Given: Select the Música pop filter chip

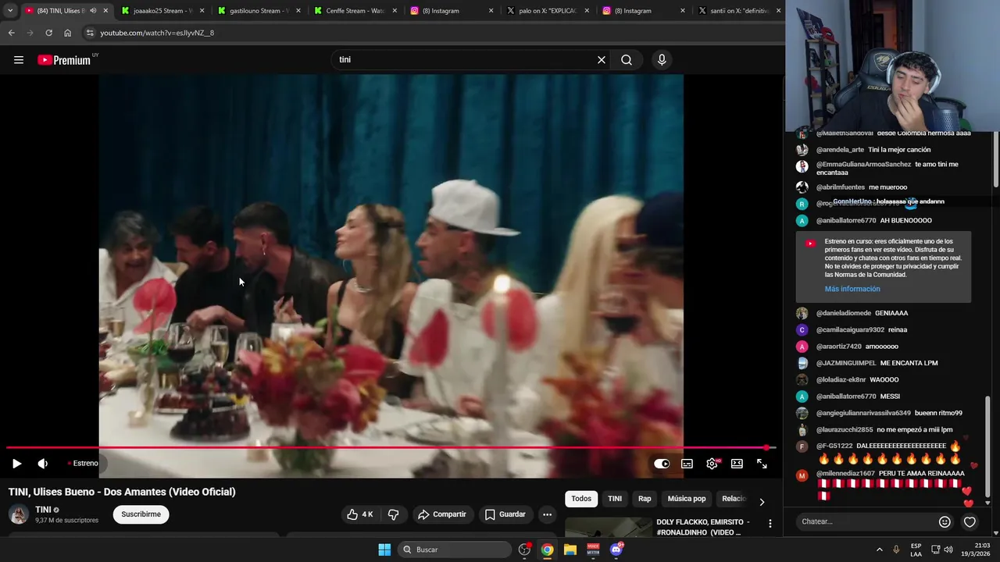Looking at the screenshot, I should [687, 499].
